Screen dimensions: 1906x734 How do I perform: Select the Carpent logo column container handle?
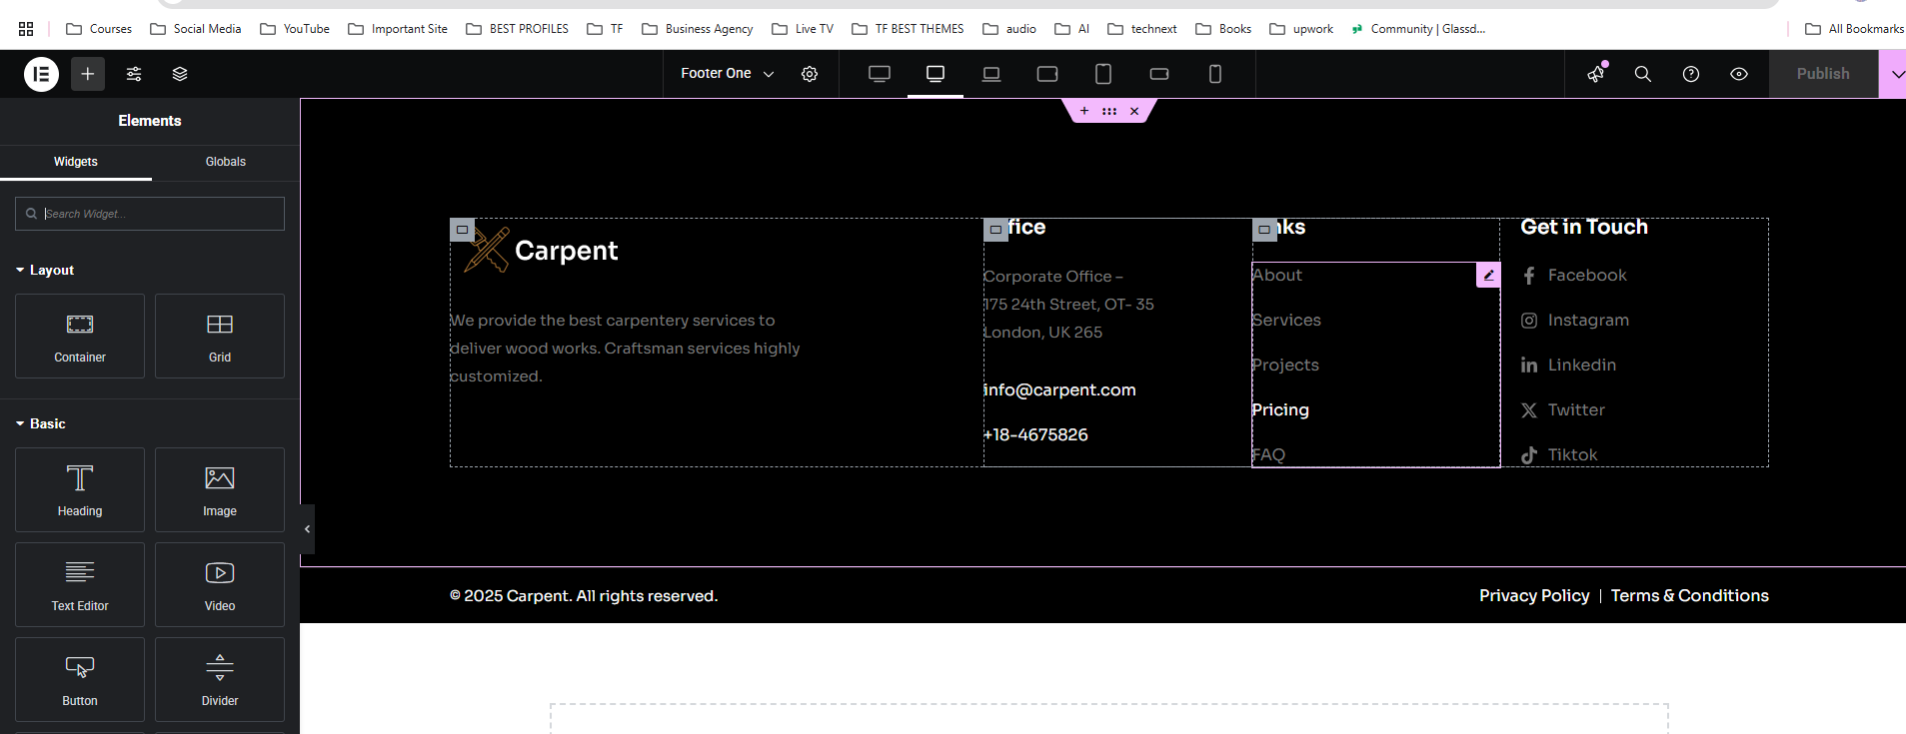pos(462,230)
